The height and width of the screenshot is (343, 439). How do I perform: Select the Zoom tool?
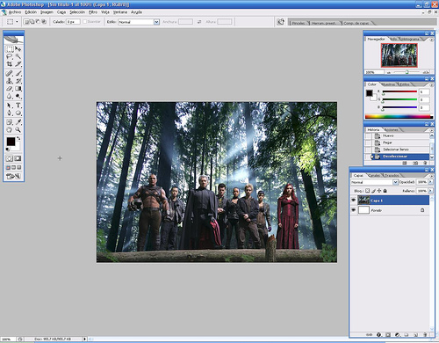[x=18, y=129]
